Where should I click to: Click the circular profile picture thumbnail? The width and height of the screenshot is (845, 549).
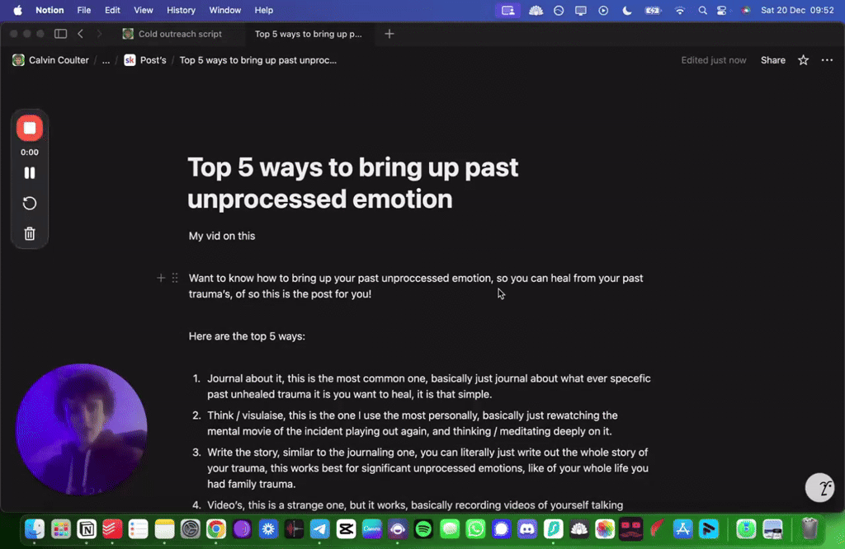coord(81,428)
